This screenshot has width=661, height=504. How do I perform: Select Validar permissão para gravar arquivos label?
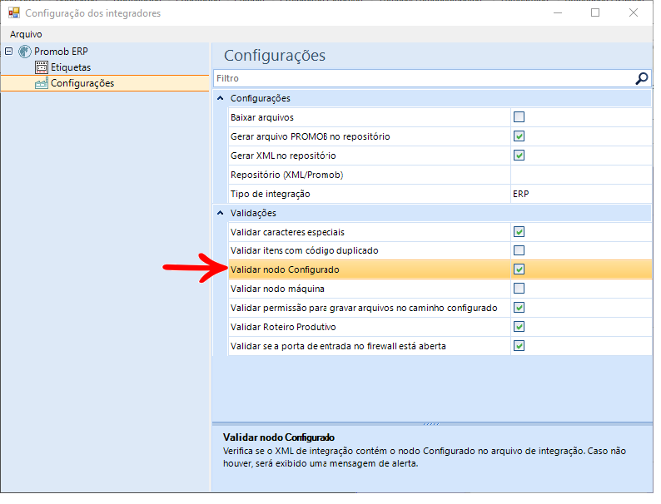pyautogui.click(x=364, y=309)
